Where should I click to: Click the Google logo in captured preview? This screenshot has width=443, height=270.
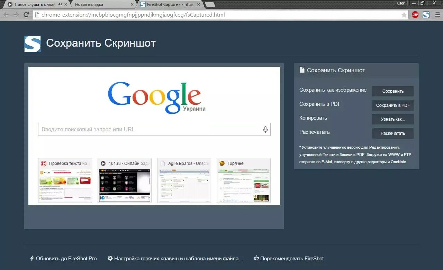[154, 98]
